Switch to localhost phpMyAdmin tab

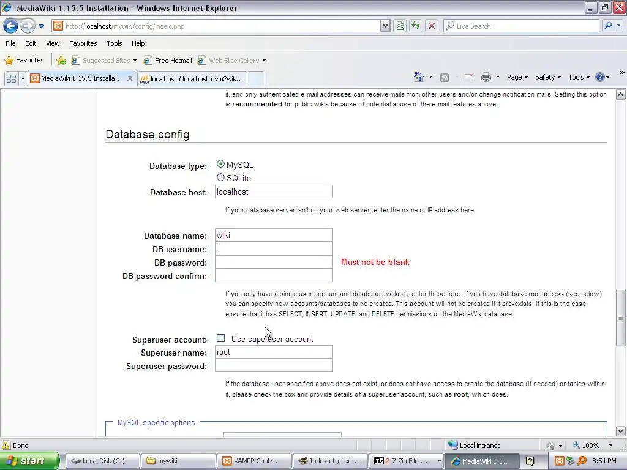coord(192,79)
